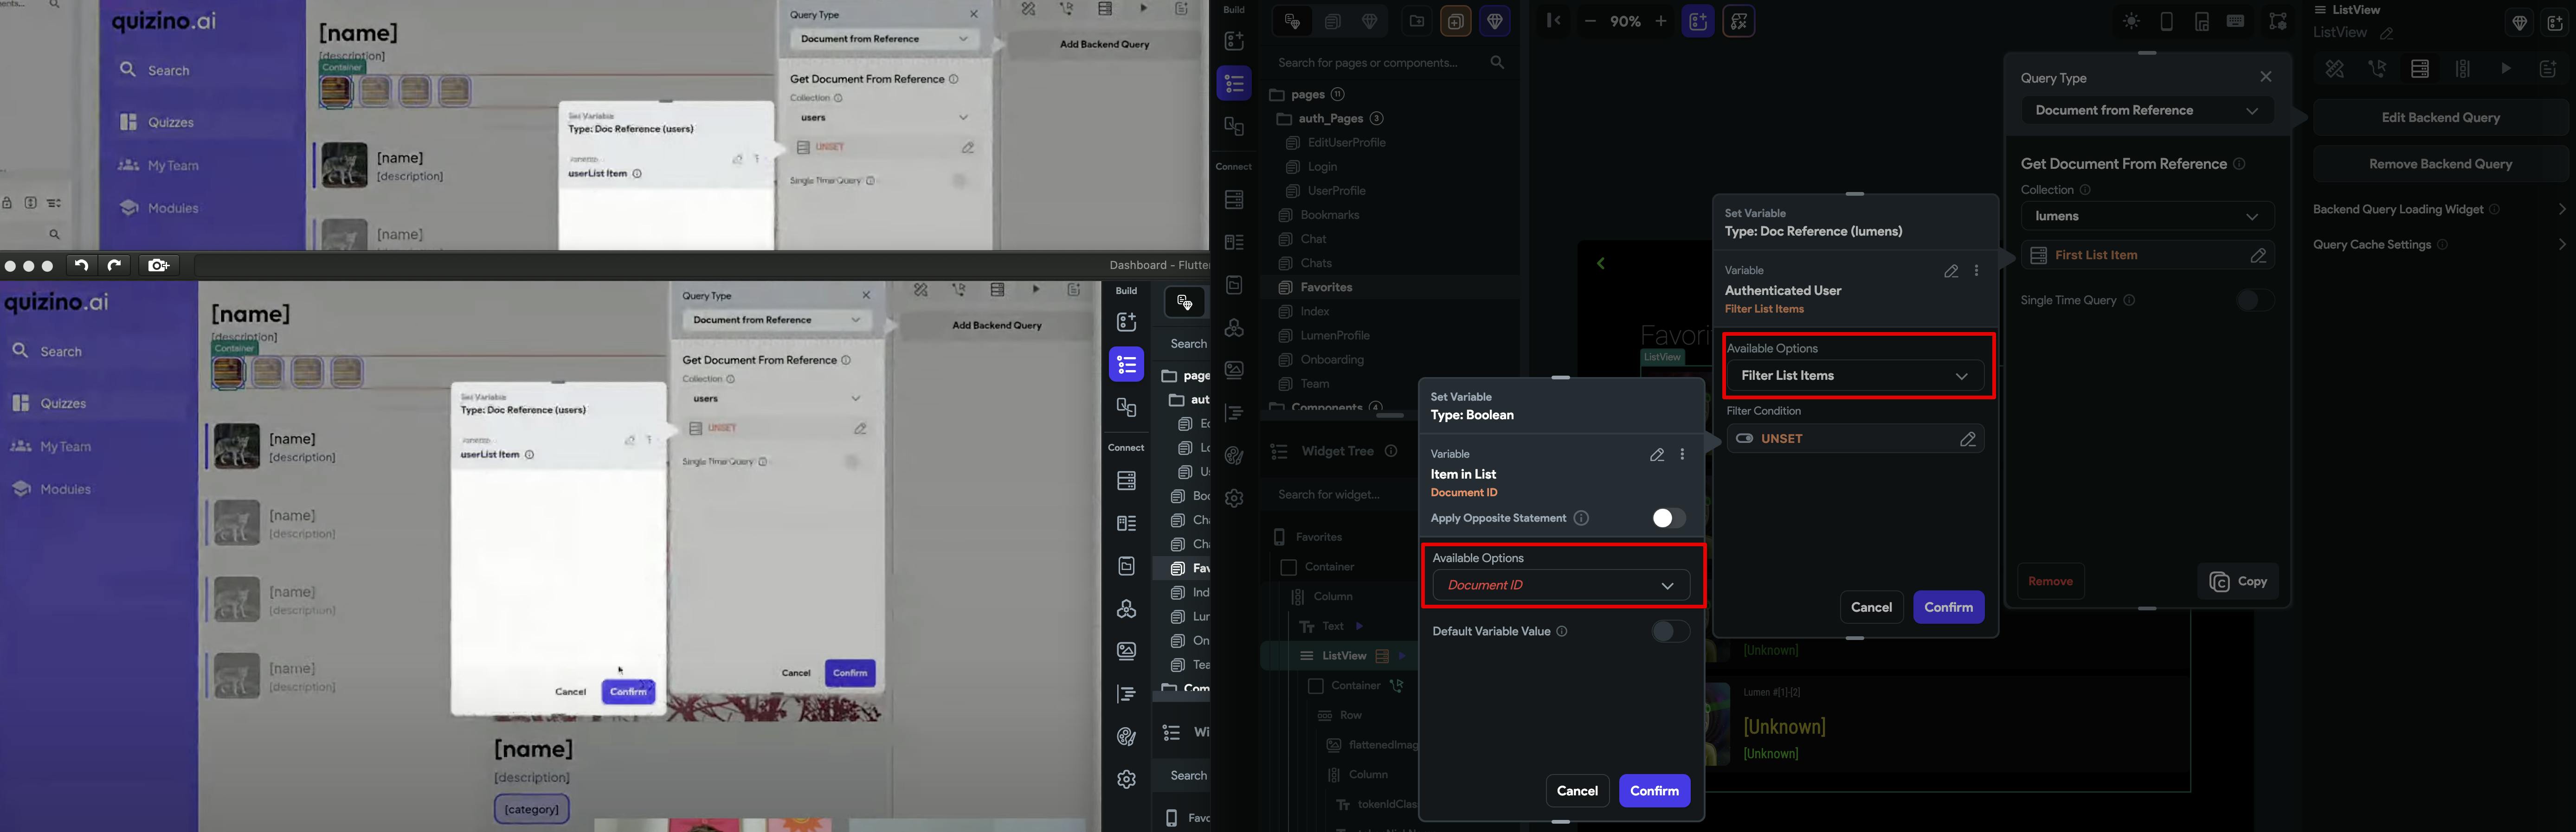Select the highlighted Widget Tree navigation icon
This screenshot has height=832, width=2576.
coord(1234,84)
